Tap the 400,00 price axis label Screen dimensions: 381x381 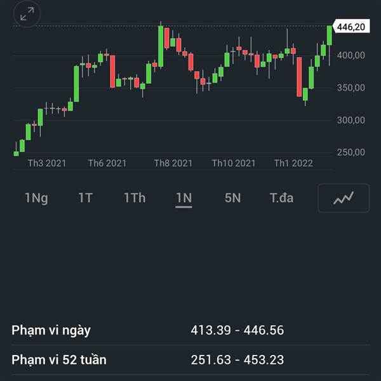(351, 55)
